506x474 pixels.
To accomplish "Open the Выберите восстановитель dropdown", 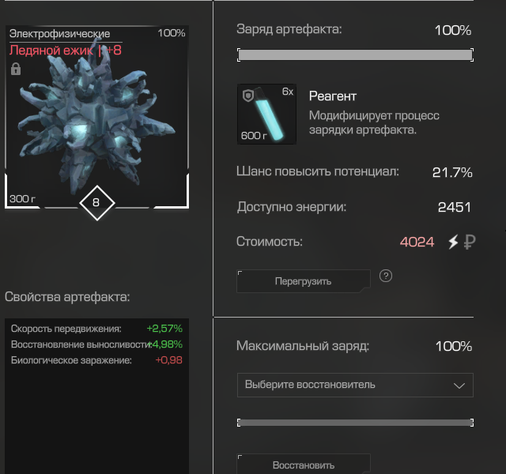I will pos(355,385).
